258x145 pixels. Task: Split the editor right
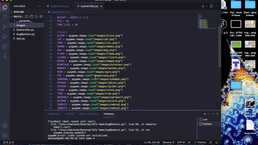tap(211, 6)
